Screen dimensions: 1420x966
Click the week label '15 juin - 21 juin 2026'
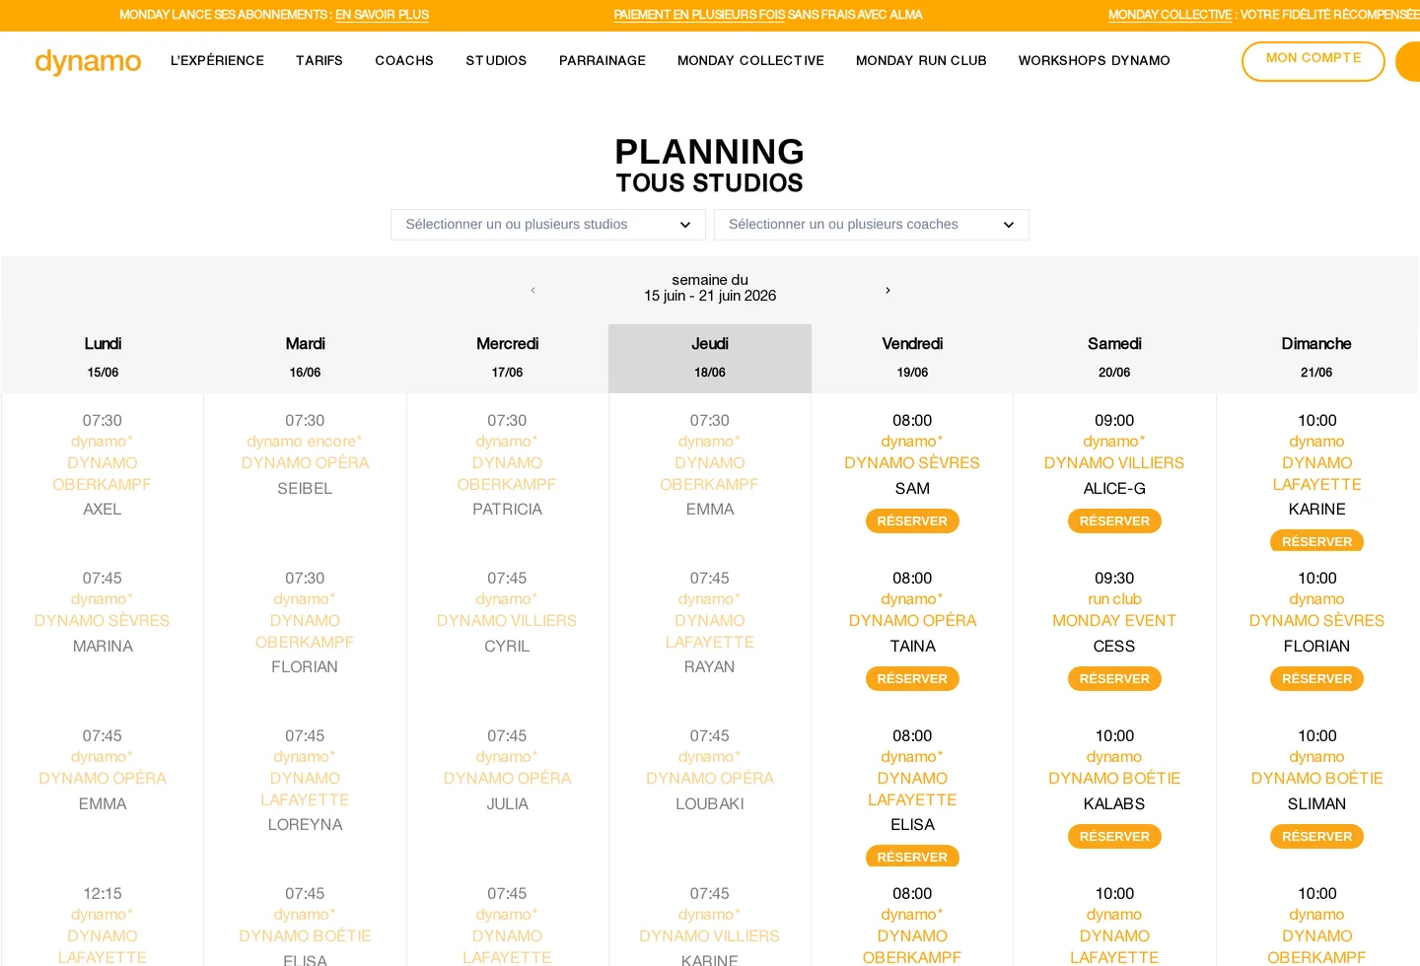[710, 296]
